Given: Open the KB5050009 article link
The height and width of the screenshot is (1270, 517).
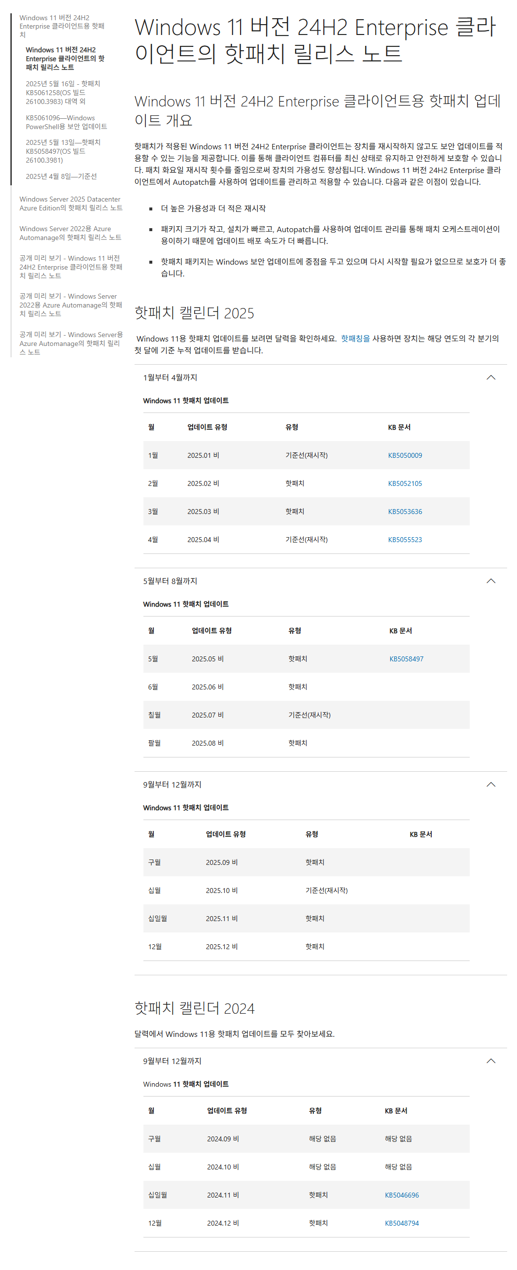Looking at the screenshot, I should (405, 455).
